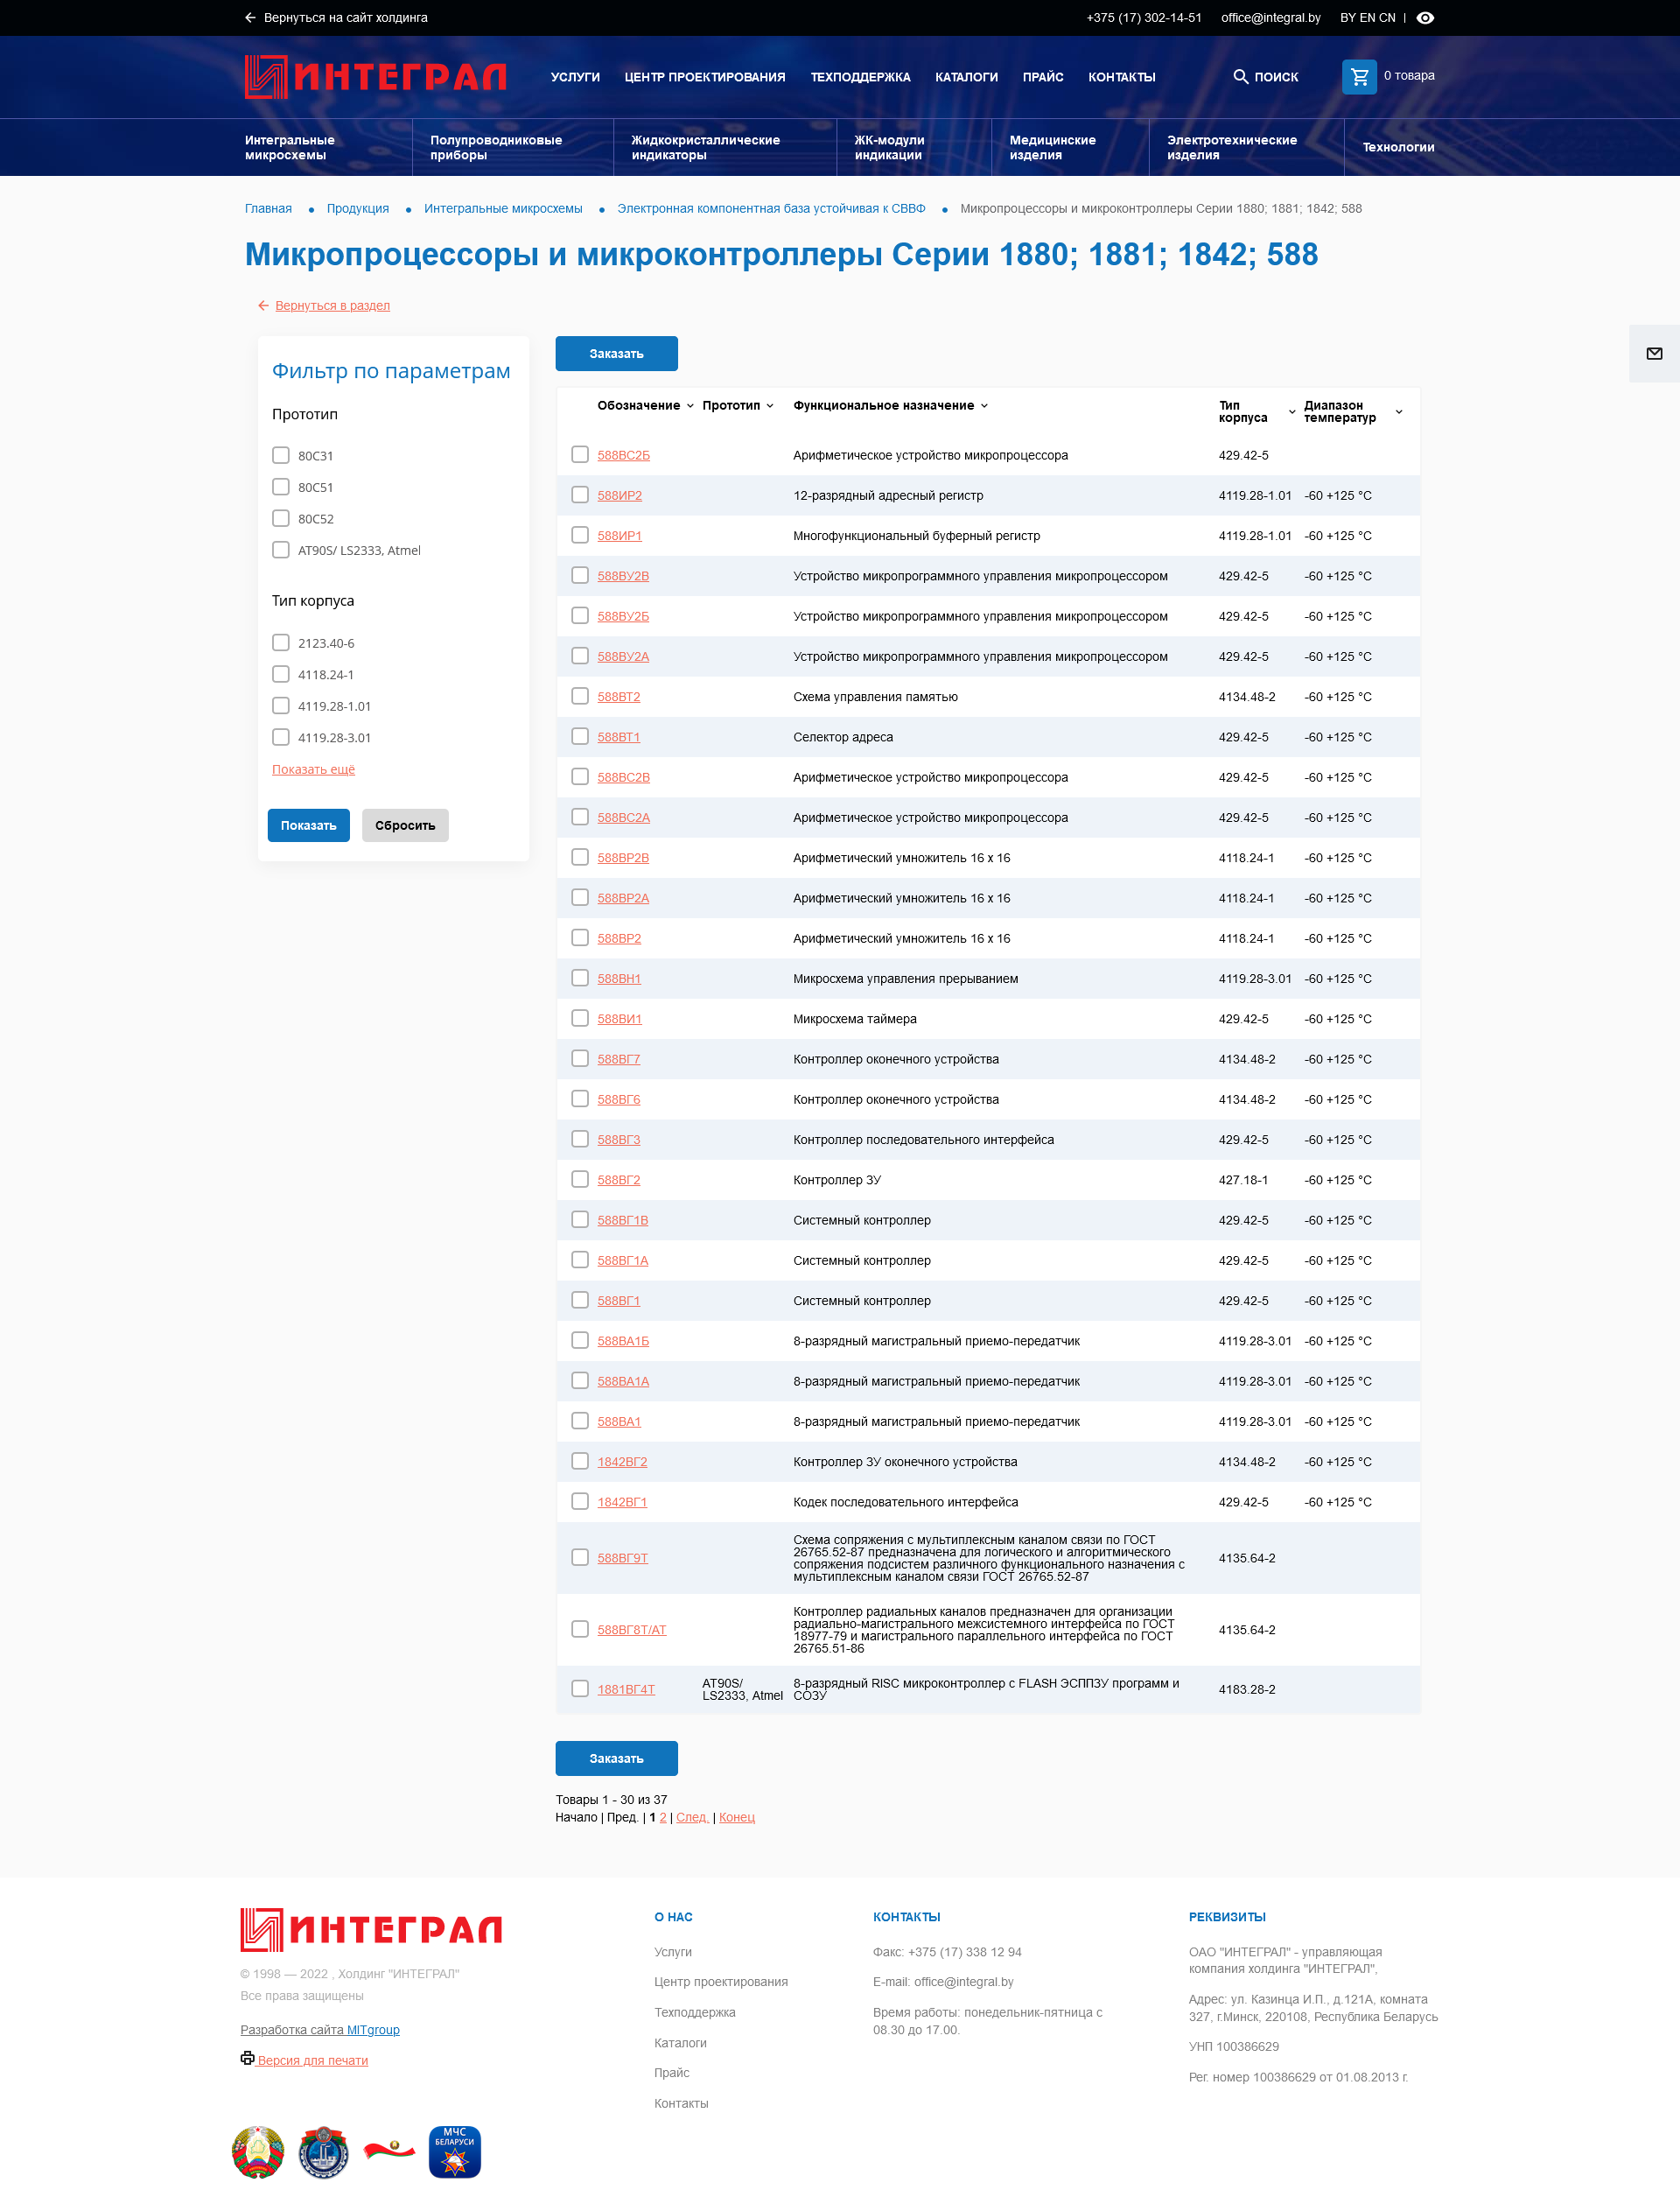1680x2211 pixels.
Task: Check the 80C31 prototype filter
Action: [x=281, y=455]
